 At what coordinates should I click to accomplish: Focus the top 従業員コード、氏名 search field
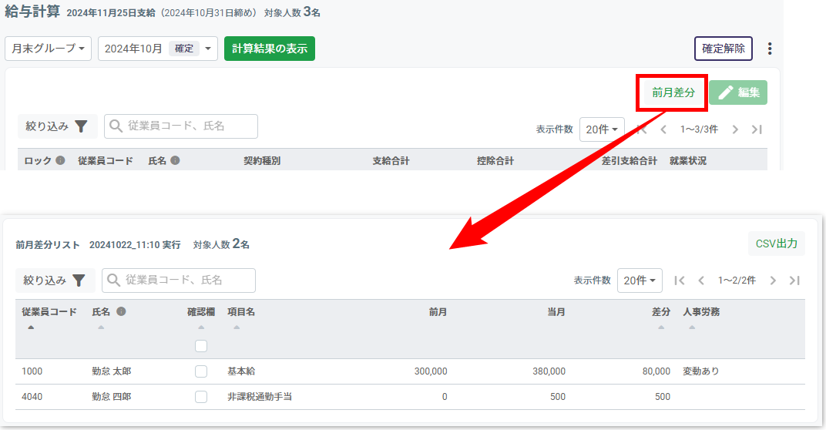180,126
